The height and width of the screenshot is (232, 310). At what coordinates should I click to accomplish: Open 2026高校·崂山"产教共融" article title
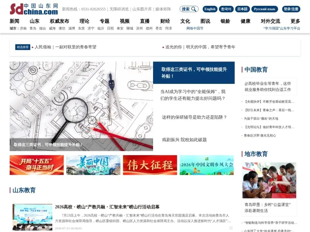coord(107,207)
